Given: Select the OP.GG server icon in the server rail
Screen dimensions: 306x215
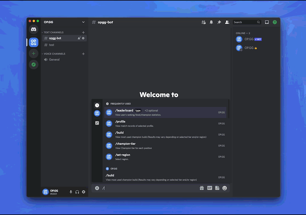Looking at the screenshot, I should (x=33, y=42).
